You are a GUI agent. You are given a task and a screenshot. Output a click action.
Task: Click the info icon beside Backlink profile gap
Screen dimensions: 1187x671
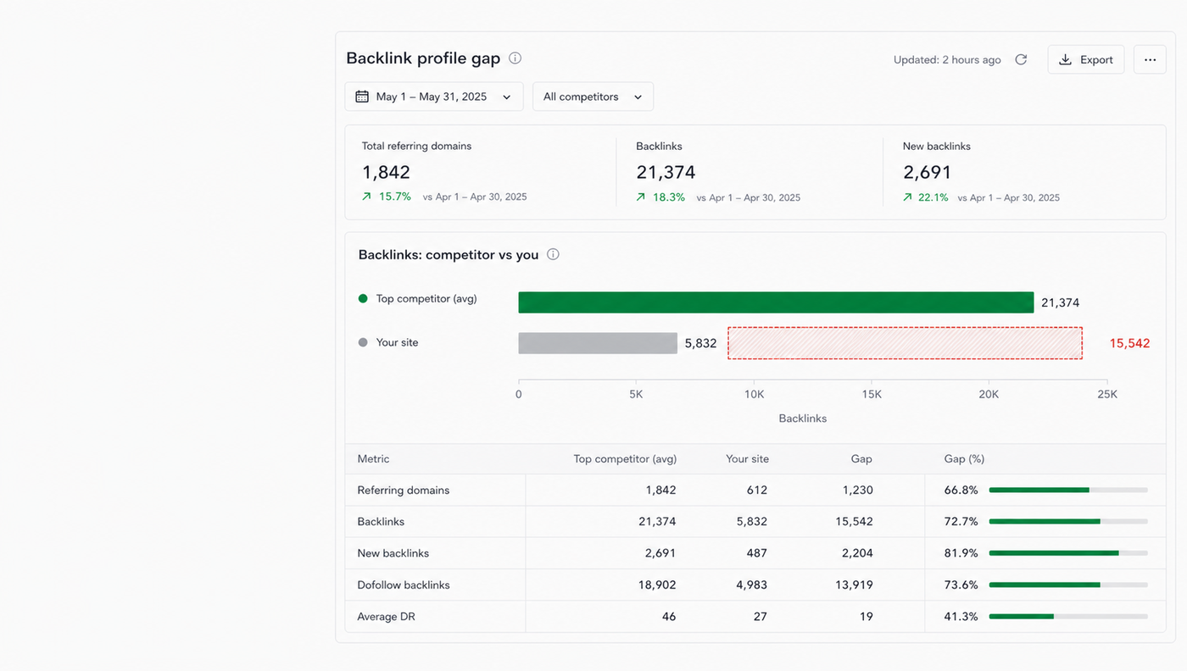(515, 58)
